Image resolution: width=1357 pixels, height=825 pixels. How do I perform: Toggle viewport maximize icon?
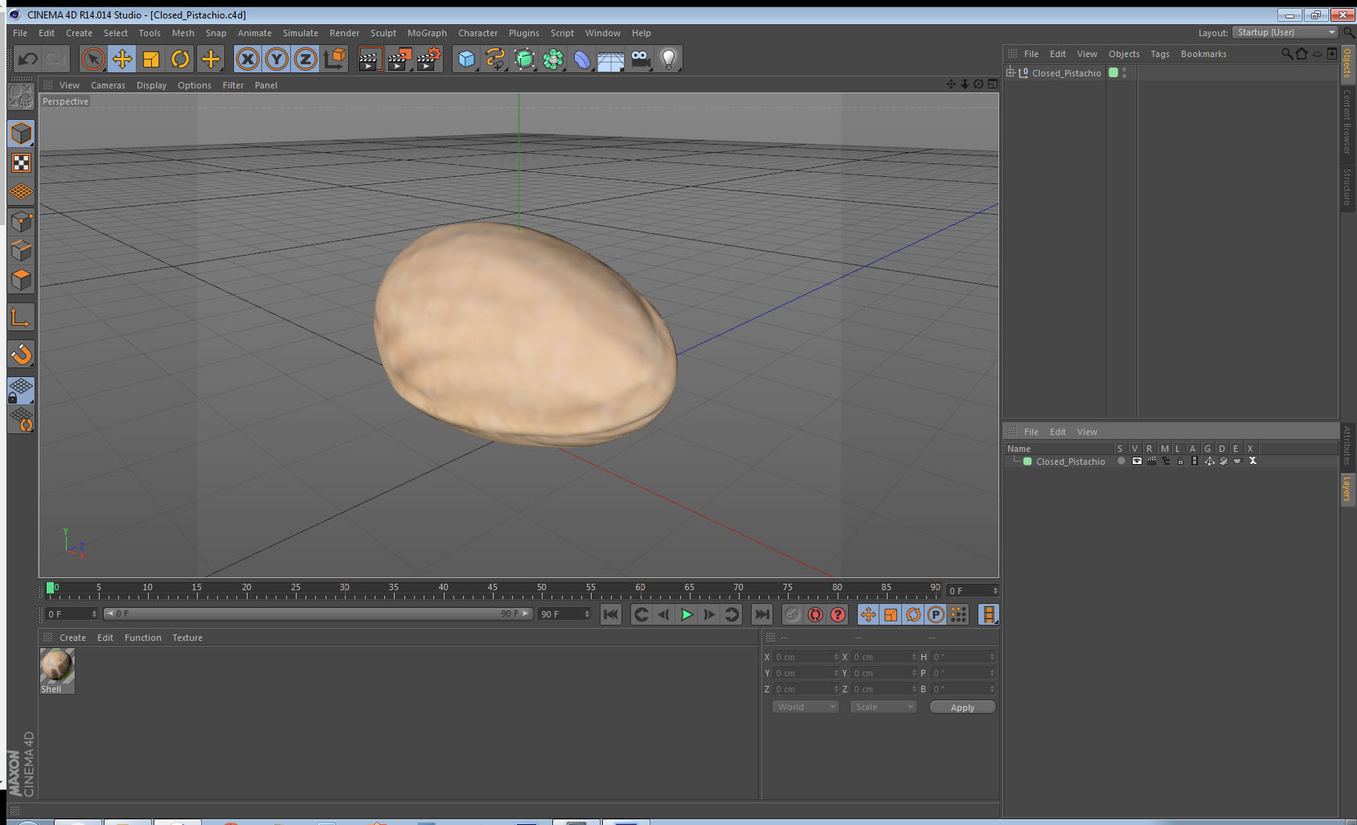pos(992,84)
